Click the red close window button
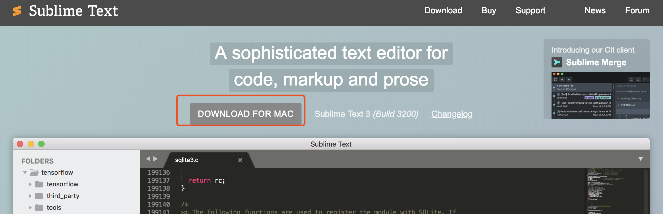663x214 pixels. (20, 144)
